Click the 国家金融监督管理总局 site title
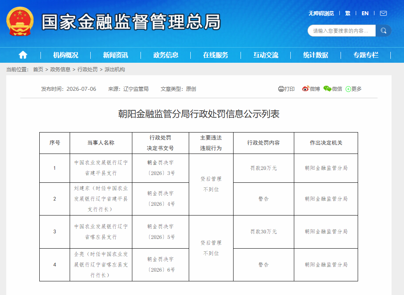Screen dimensions: 404x295 [131, 22]
